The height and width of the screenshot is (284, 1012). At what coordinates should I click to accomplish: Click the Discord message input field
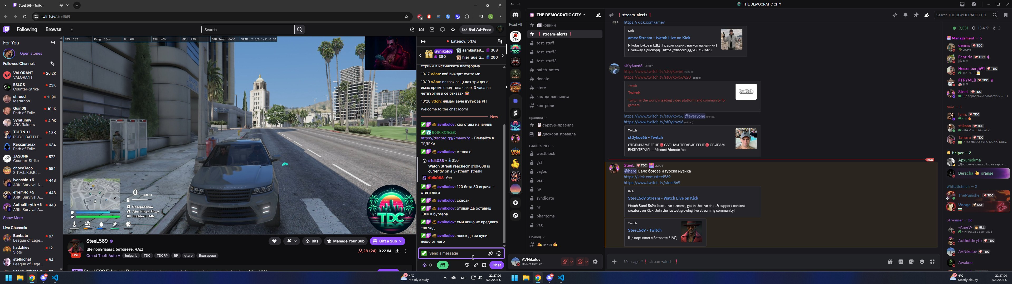(x=746, y=262)
